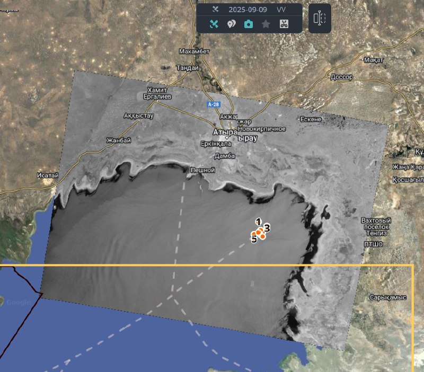The width and height of the screenshot is (424, 372).
Task: Click the Сарыкамыс place label
Action: 388,297
